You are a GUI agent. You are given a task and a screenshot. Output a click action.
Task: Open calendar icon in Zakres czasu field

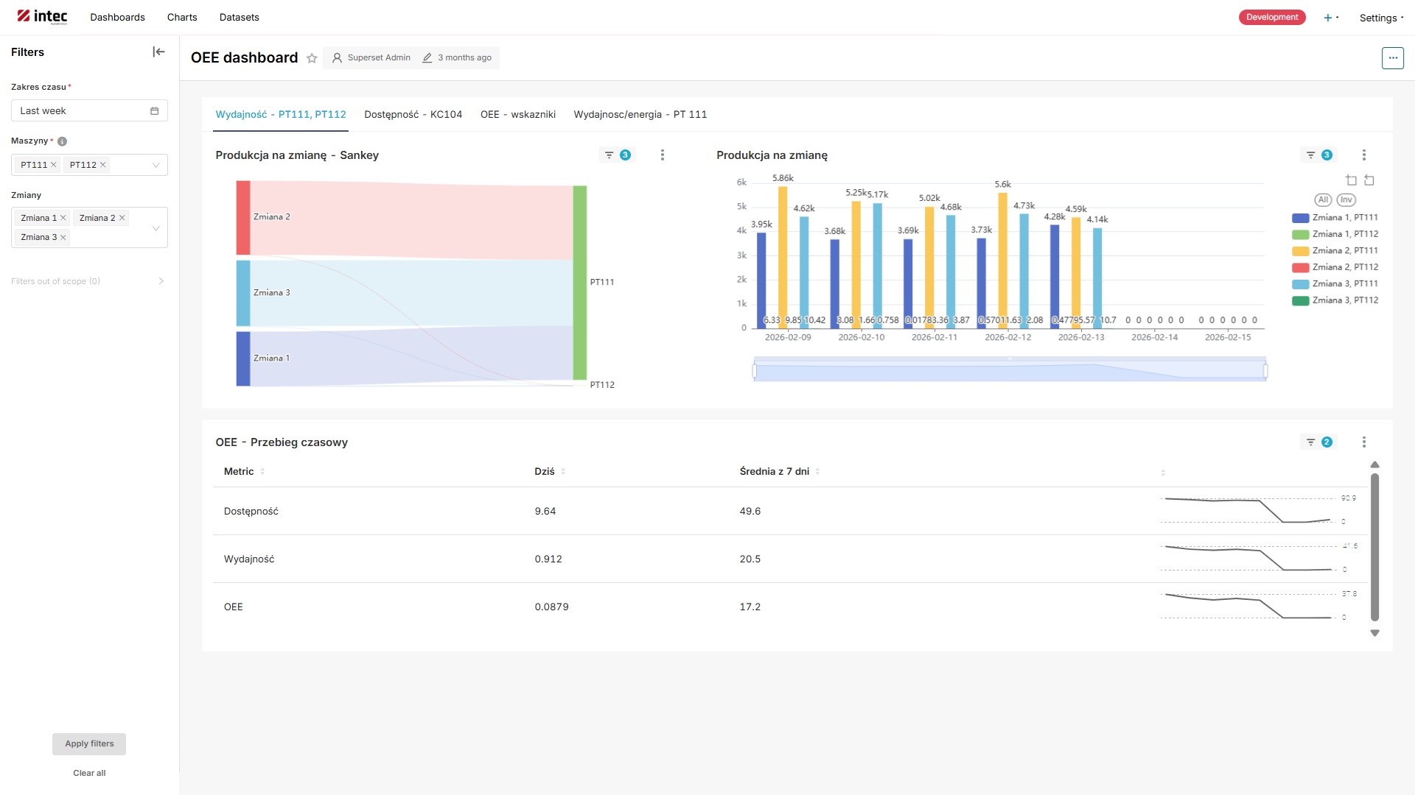154,111
